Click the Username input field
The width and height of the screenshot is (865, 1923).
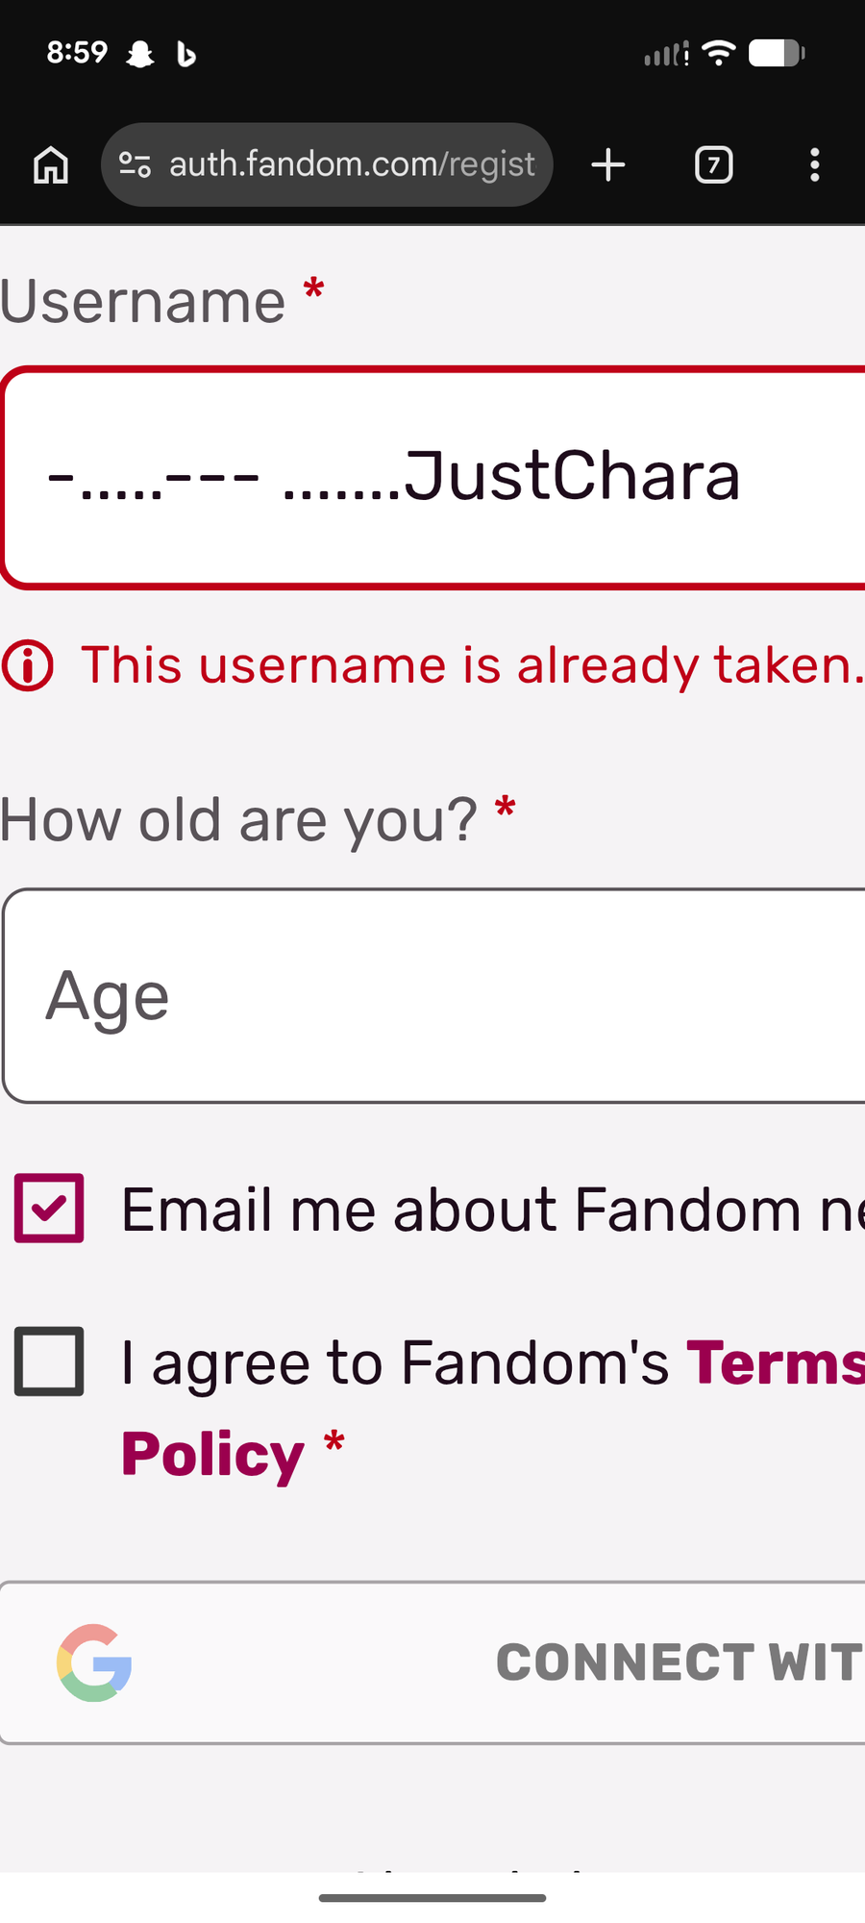[x=432, y=478]
